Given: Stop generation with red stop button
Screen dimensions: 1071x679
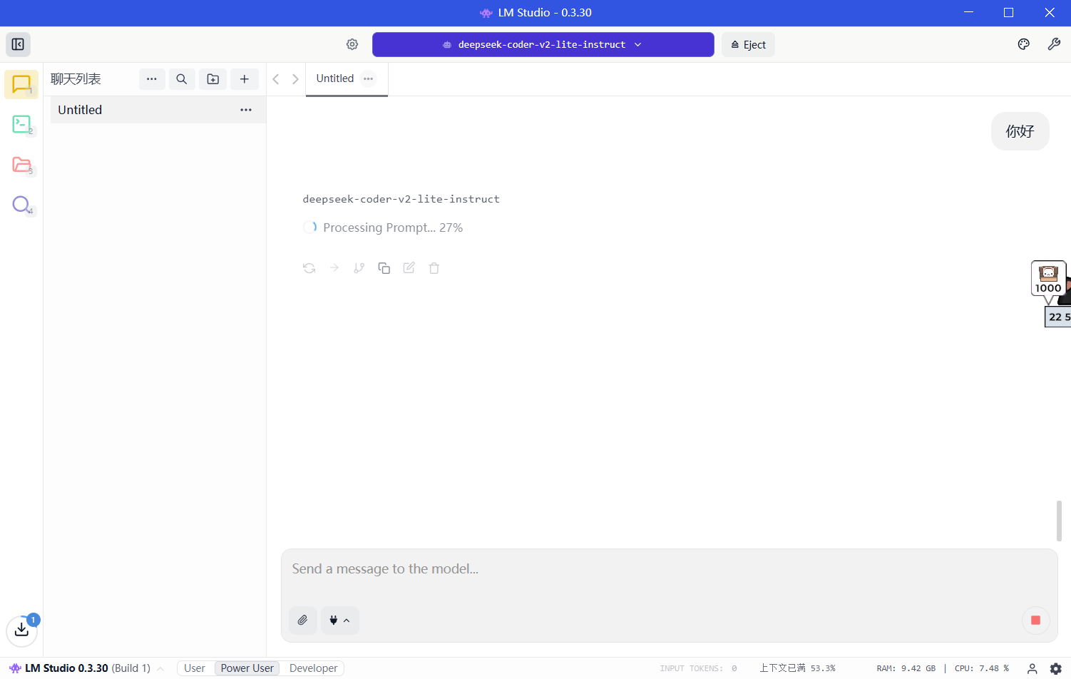Looking at the screenshot, I should point(1035,620).
